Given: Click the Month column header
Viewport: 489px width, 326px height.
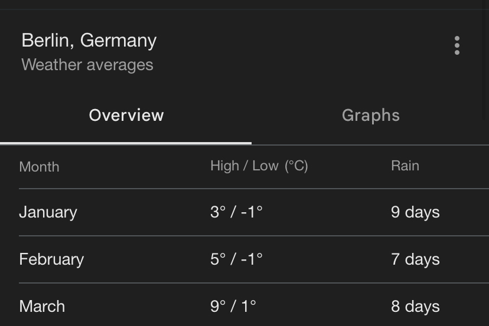Looking at the screenshot, I should [39, 167].
